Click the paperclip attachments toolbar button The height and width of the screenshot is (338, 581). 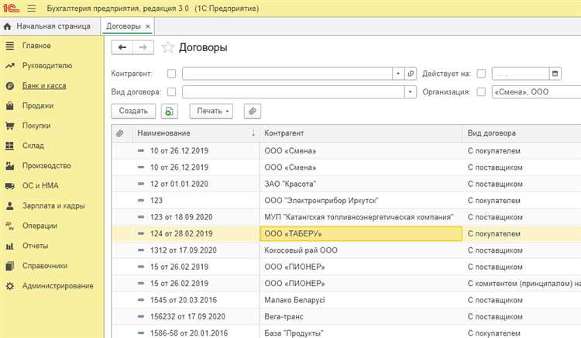click(253, 111)
